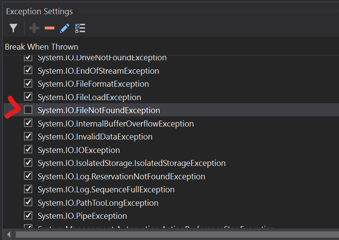Click the Exception Settings panel title

(39, 11)
